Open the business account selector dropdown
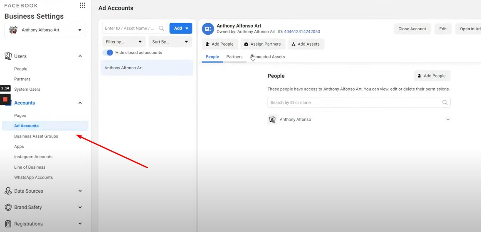Screen dimensions: 481x232 pyautogui.click(x=45, y=30)
